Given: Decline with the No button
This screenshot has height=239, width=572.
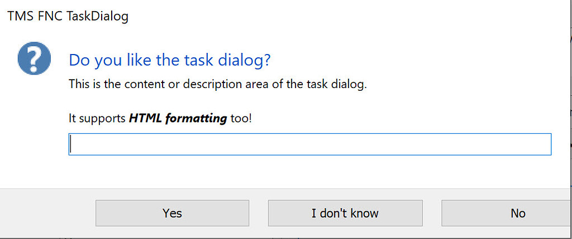Looking at the screenshot, I should click(505, 213).
